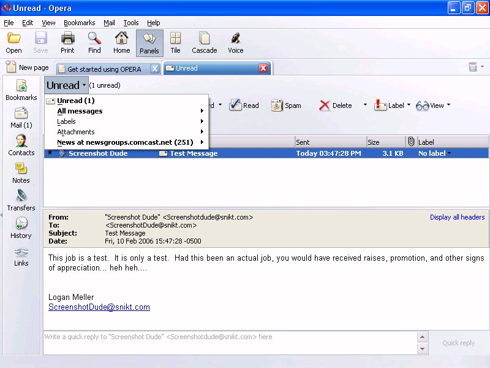
Task: Open the Find magnifier tool
Action: (x=94, y=43)
